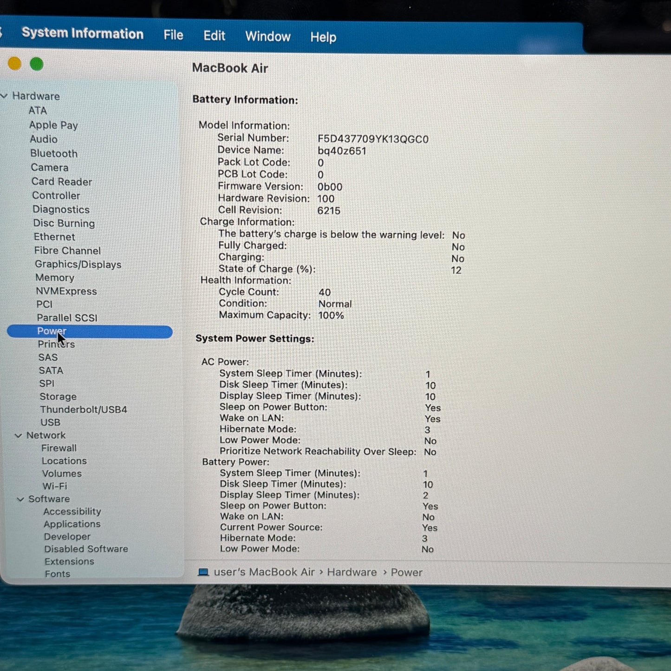Select Fonts under Software

coord(58,574)
